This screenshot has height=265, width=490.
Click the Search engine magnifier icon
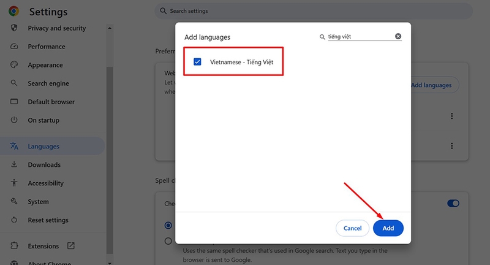14,83
